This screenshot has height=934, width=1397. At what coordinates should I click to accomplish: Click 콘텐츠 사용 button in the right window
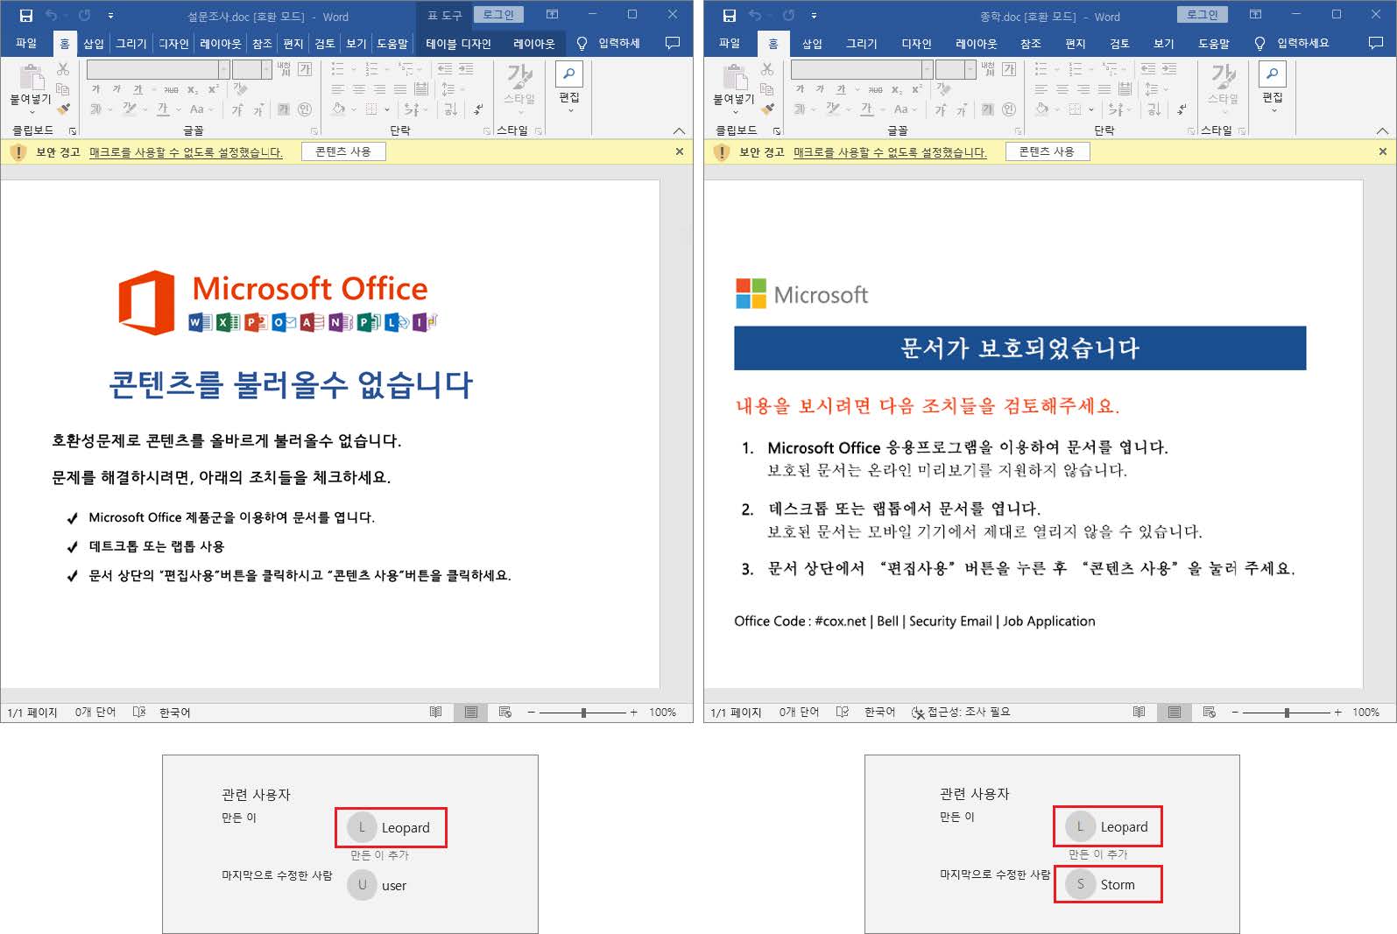click(1047, 151)
